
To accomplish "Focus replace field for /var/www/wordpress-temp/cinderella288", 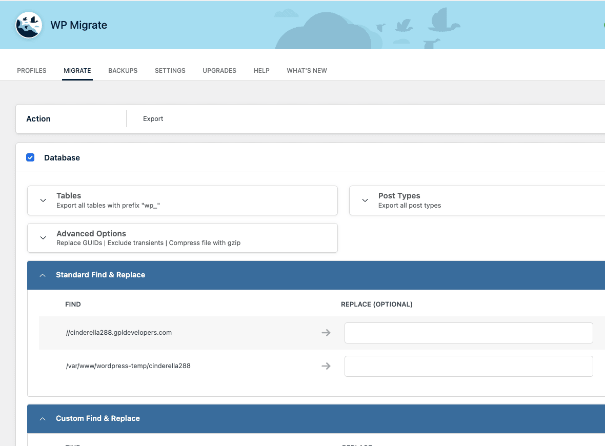I will pyautogui.click(x=469, y=366).
